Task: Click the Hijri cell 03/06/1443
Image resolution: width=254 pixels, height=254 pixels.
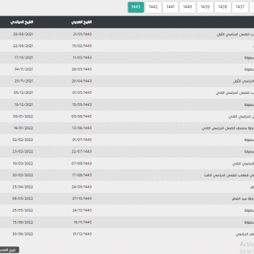Action: pos(82,116)
